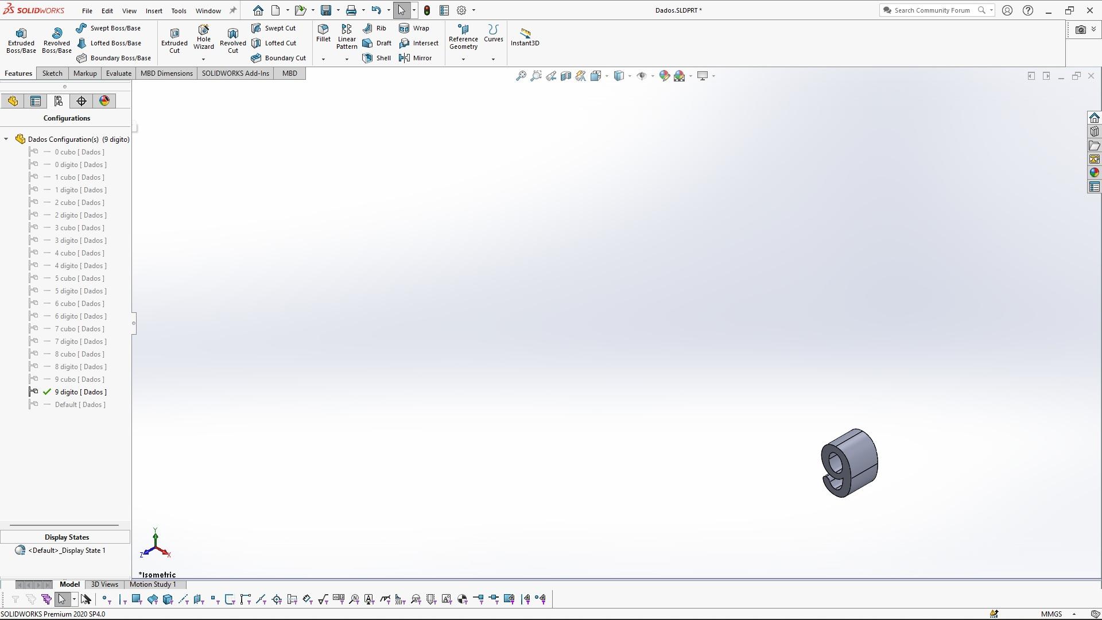Choose the Boundary Boss/Base tool

(x=114, y=58)
